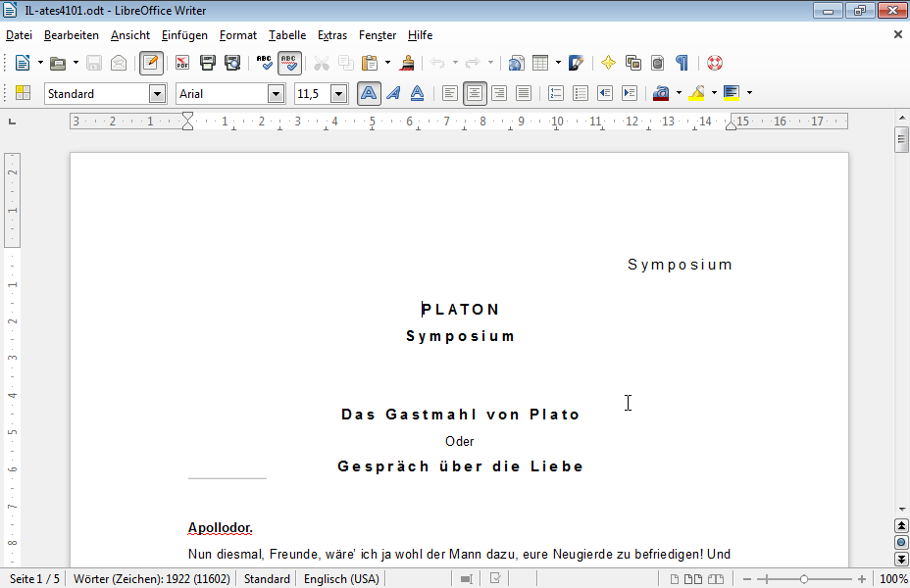
Task: Toggle AutoSpellcheck button
Action: 289,63
